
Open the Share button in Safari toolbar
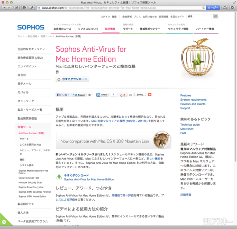coord(17,8)
